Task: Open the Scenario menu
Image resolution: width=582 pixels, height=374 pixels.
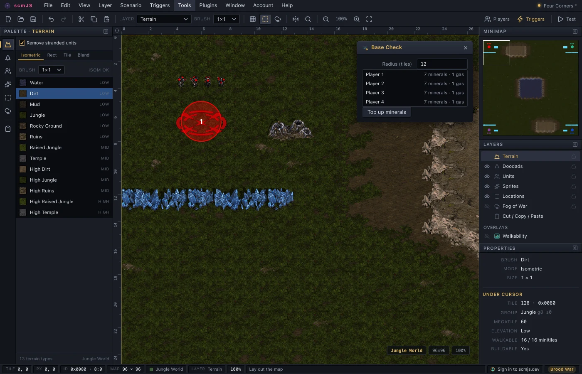Action: (x=131, y=5)
